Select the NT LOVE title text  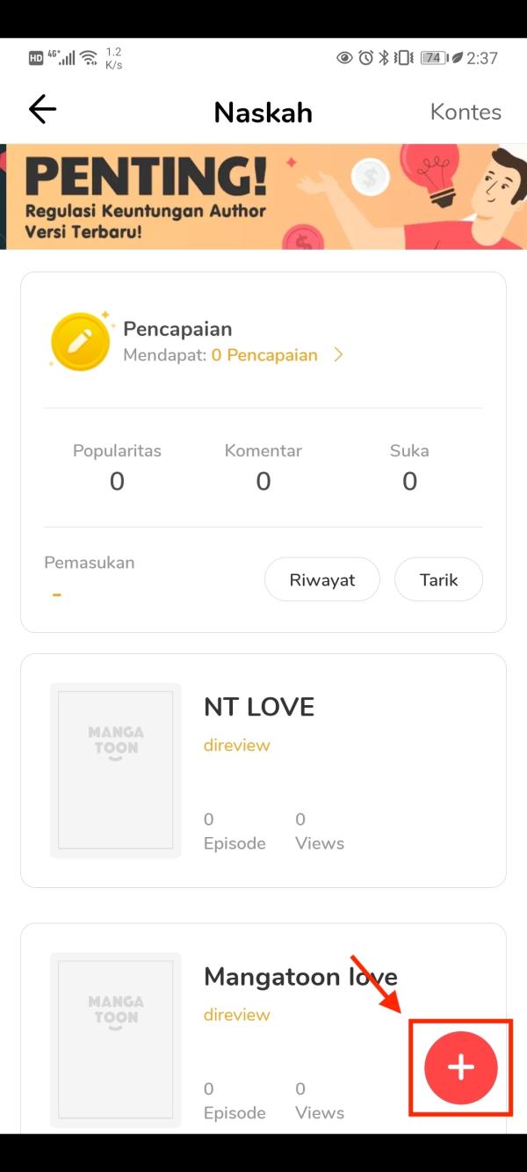[258, 706]
